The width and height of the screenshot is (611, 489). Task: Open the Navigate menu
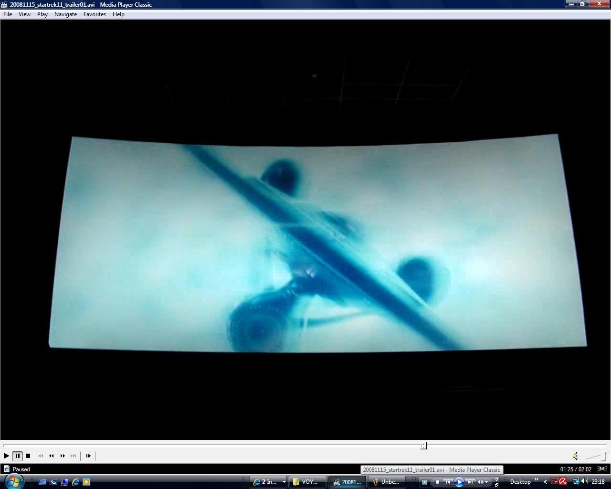tap(65, 14)
